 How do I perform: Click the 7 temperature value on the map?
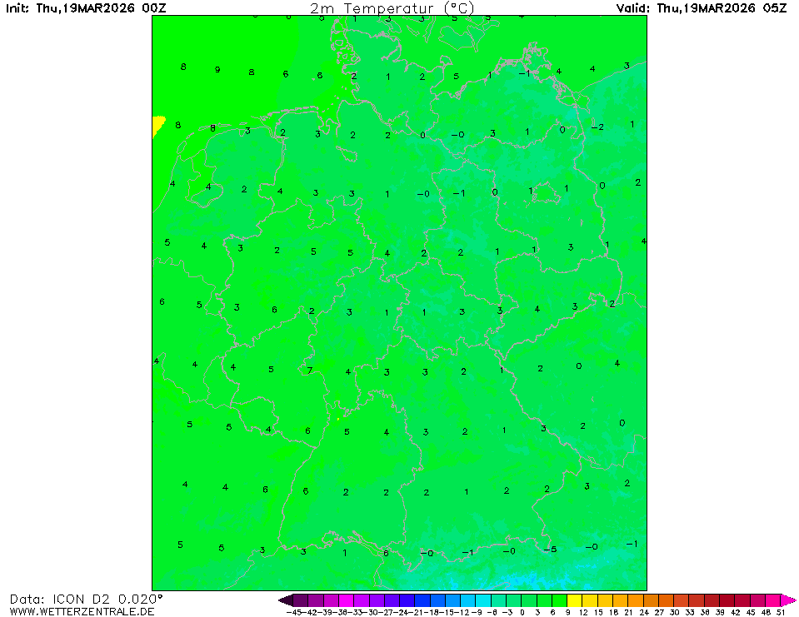(x=309, y=371)
